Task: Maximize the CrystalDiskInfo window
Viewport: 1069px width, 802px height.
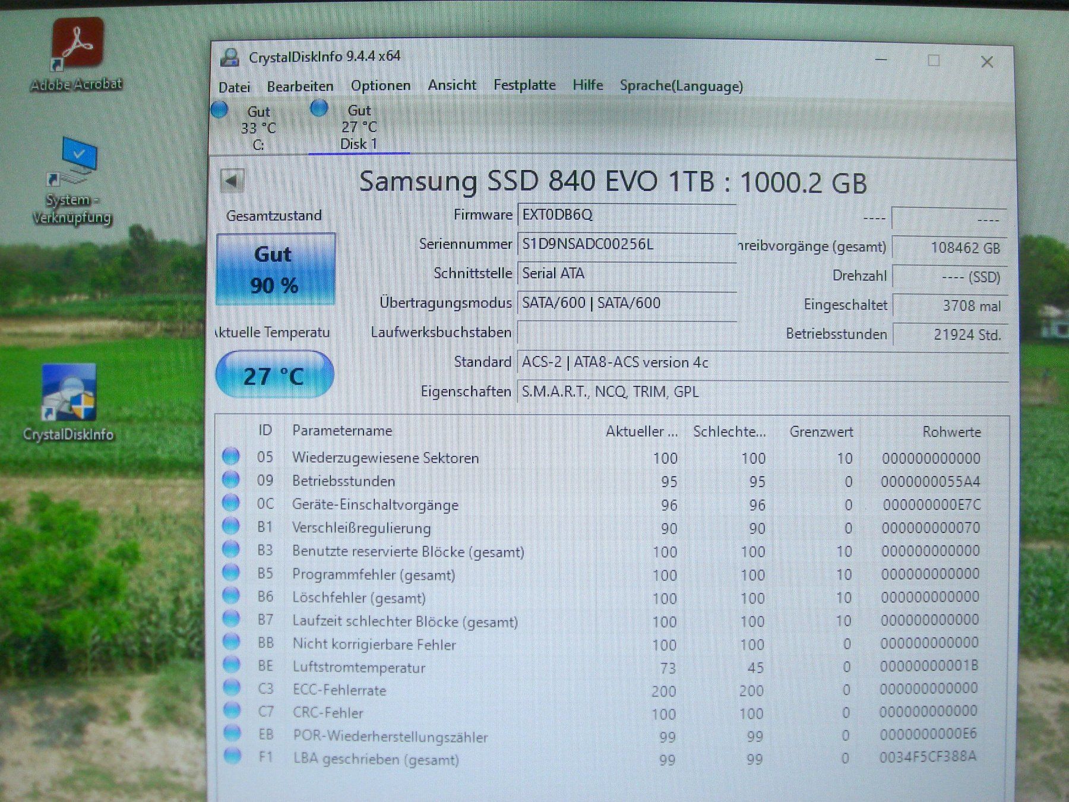Action: pyautogui.click(x=934, y=61)
